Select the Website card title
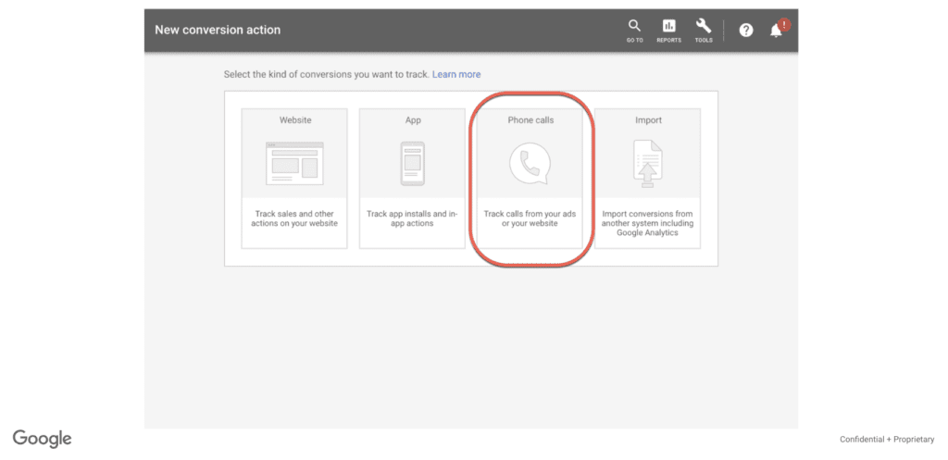Screen dimensions: 948x460 tap(295, 120)
